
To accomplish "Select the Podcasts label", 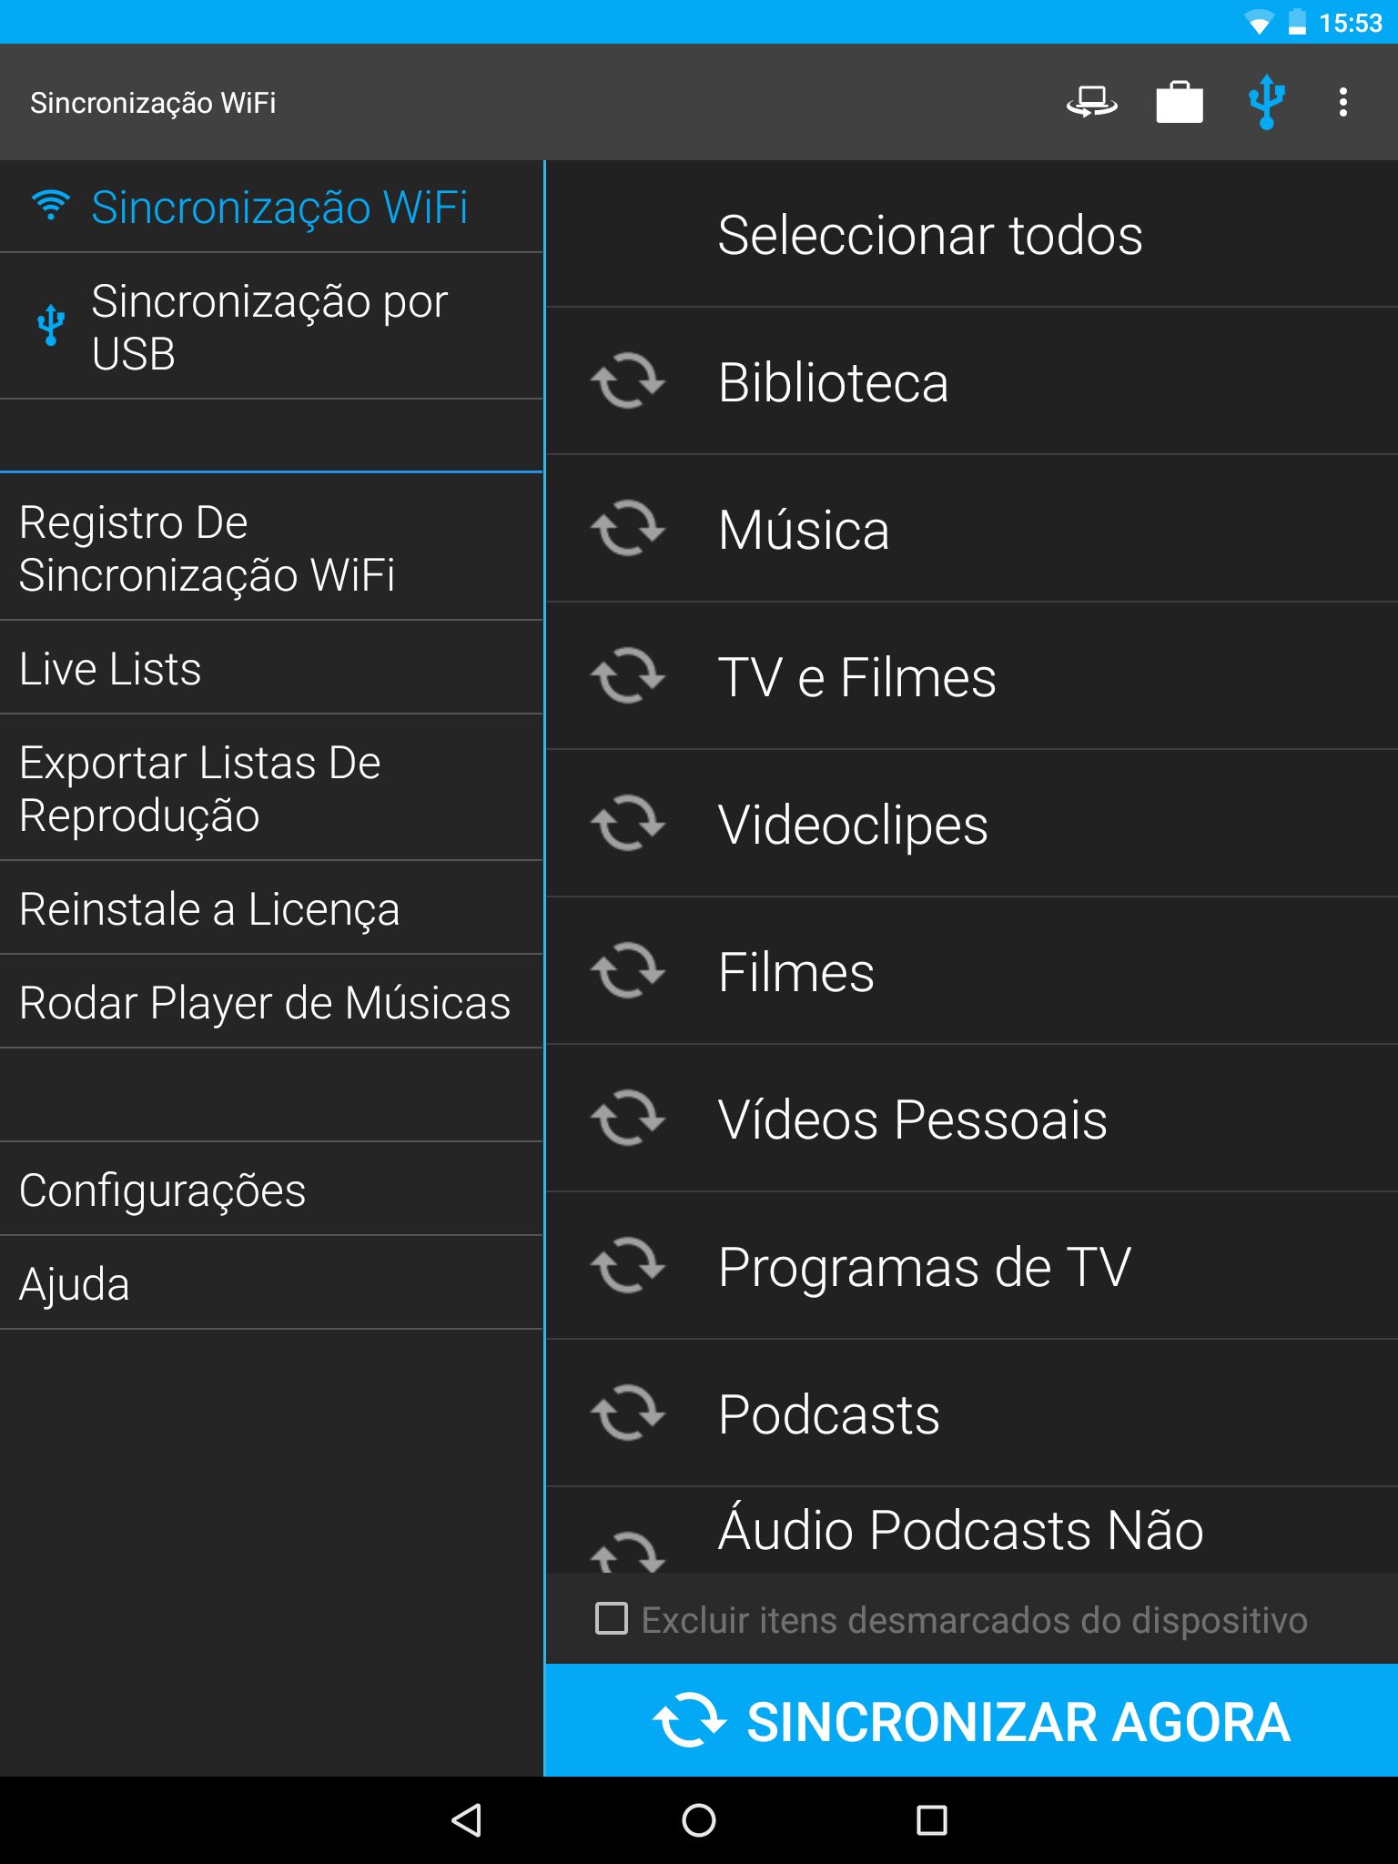I will (828, 1413).
